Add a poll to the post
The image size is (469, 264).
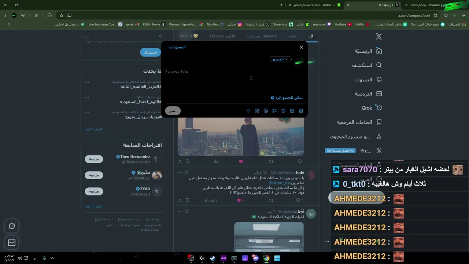[274, 111]
